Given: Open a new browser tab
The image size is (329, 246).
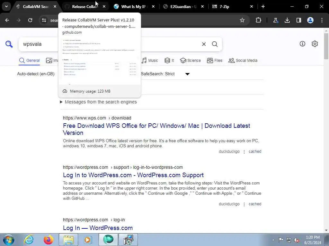Looking at the screenshot, I should tap(263, 7).
